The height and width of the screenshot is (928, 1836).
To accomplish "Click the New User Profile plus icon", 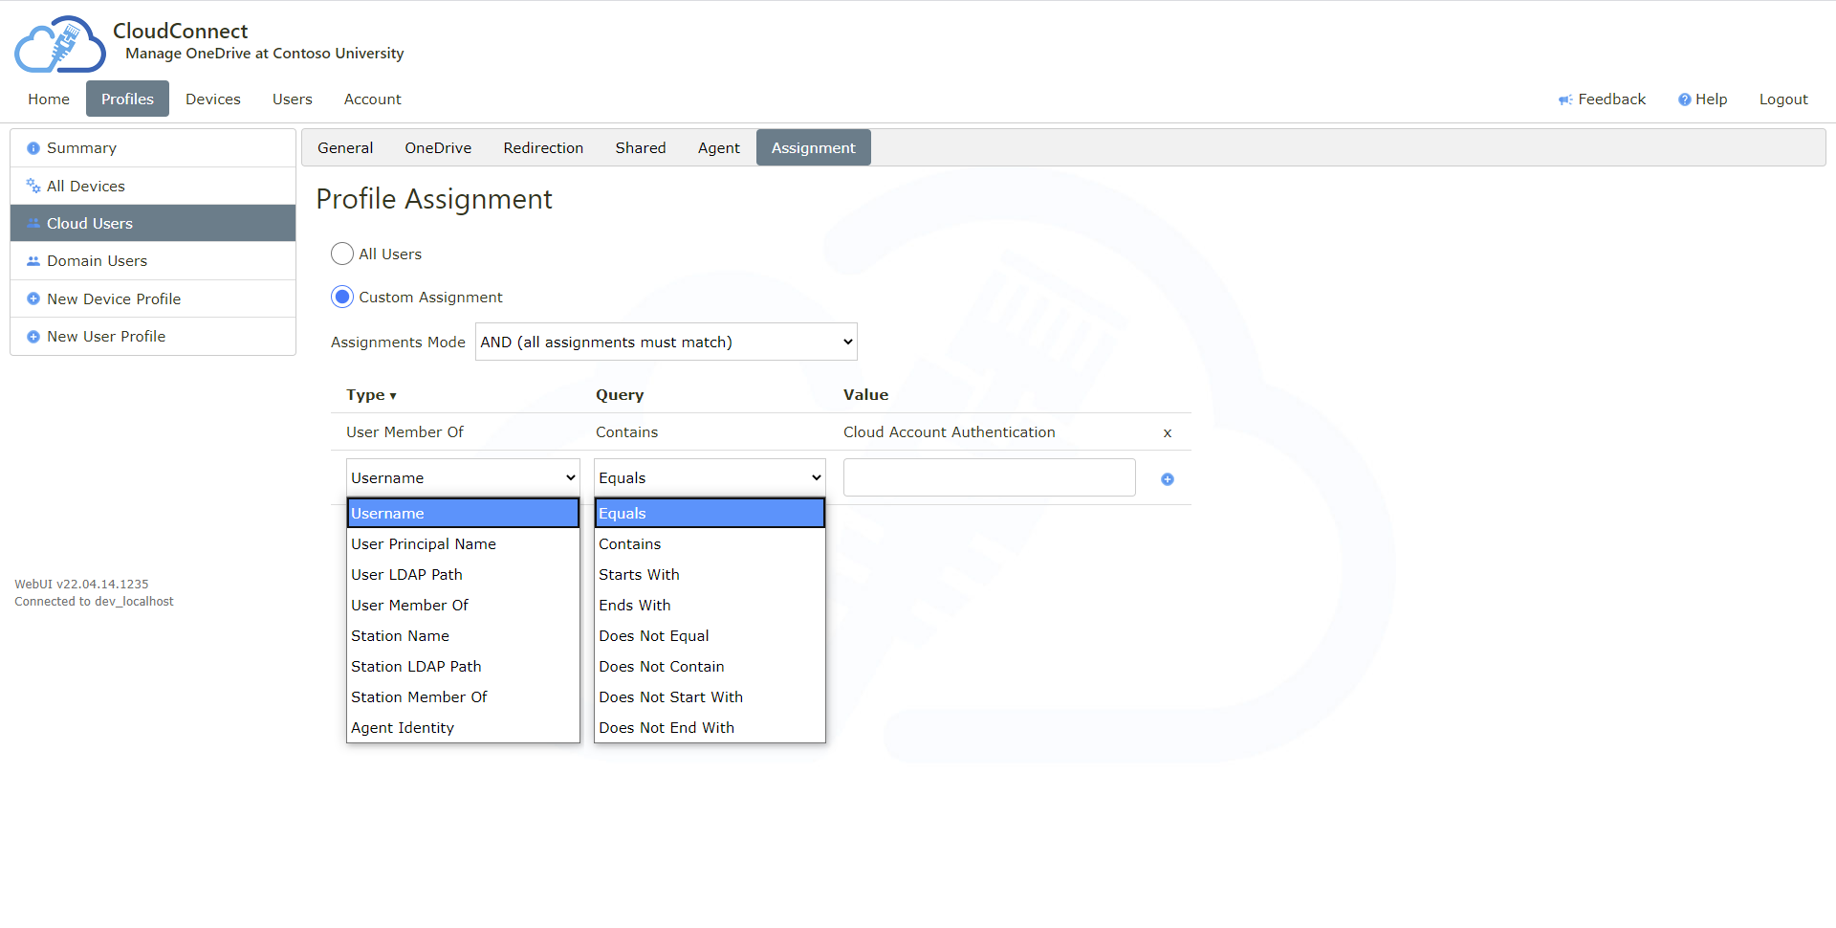I will pos(33,337).
